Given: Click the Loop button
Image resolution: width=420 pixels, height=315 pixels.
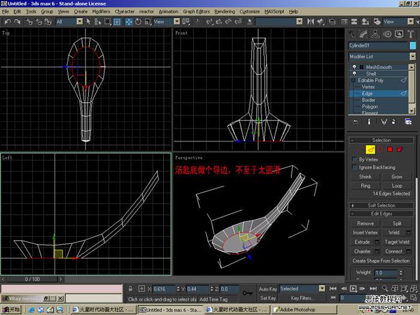Looking at the screenshot, I should pos(397,185).
